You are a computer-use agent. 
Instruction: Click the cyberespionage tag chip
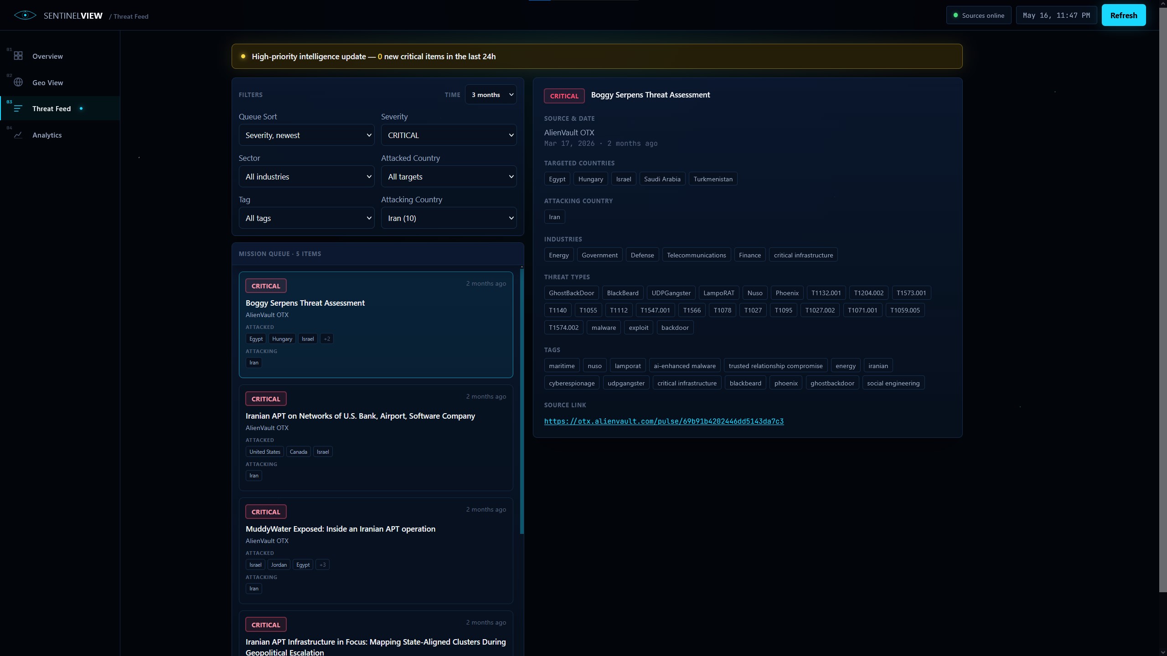click(x=572, y=383)
